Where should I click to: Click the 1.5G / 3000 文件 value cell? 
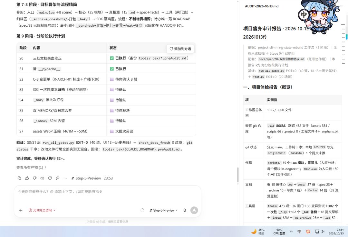tap(304, 113)
